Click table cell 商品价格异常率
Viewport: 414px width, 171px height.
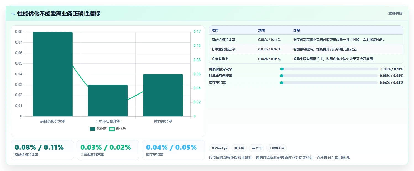(223, 40)
